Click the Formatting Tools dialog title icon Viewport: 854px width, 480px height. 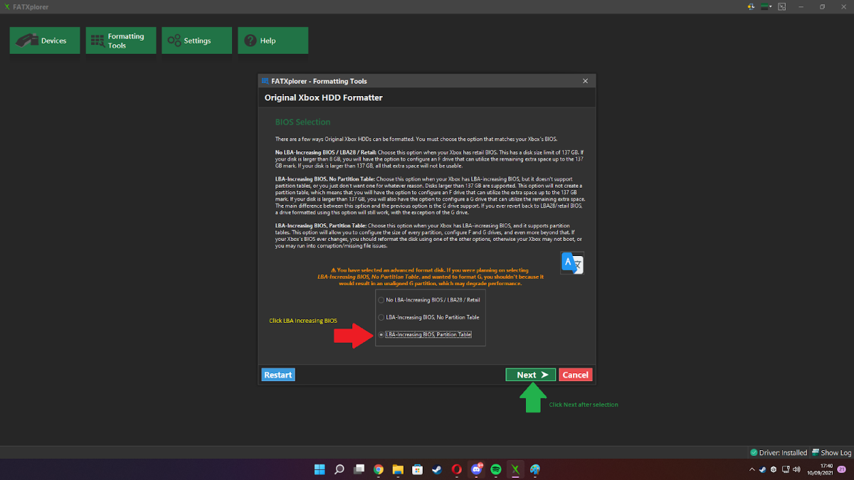[265, 81]
